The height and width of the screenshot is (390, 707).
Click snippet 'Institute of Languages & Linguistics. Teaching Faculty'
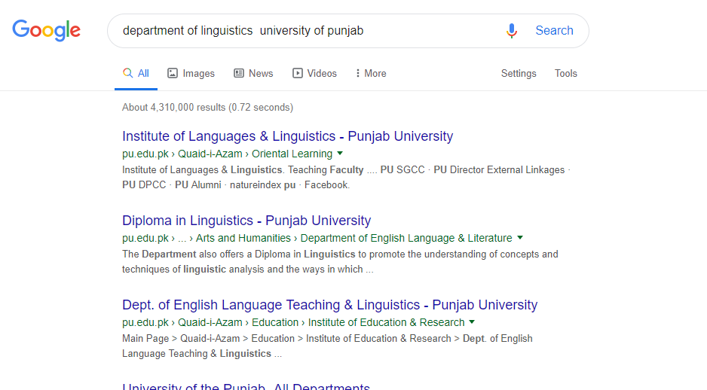point(243,170)
